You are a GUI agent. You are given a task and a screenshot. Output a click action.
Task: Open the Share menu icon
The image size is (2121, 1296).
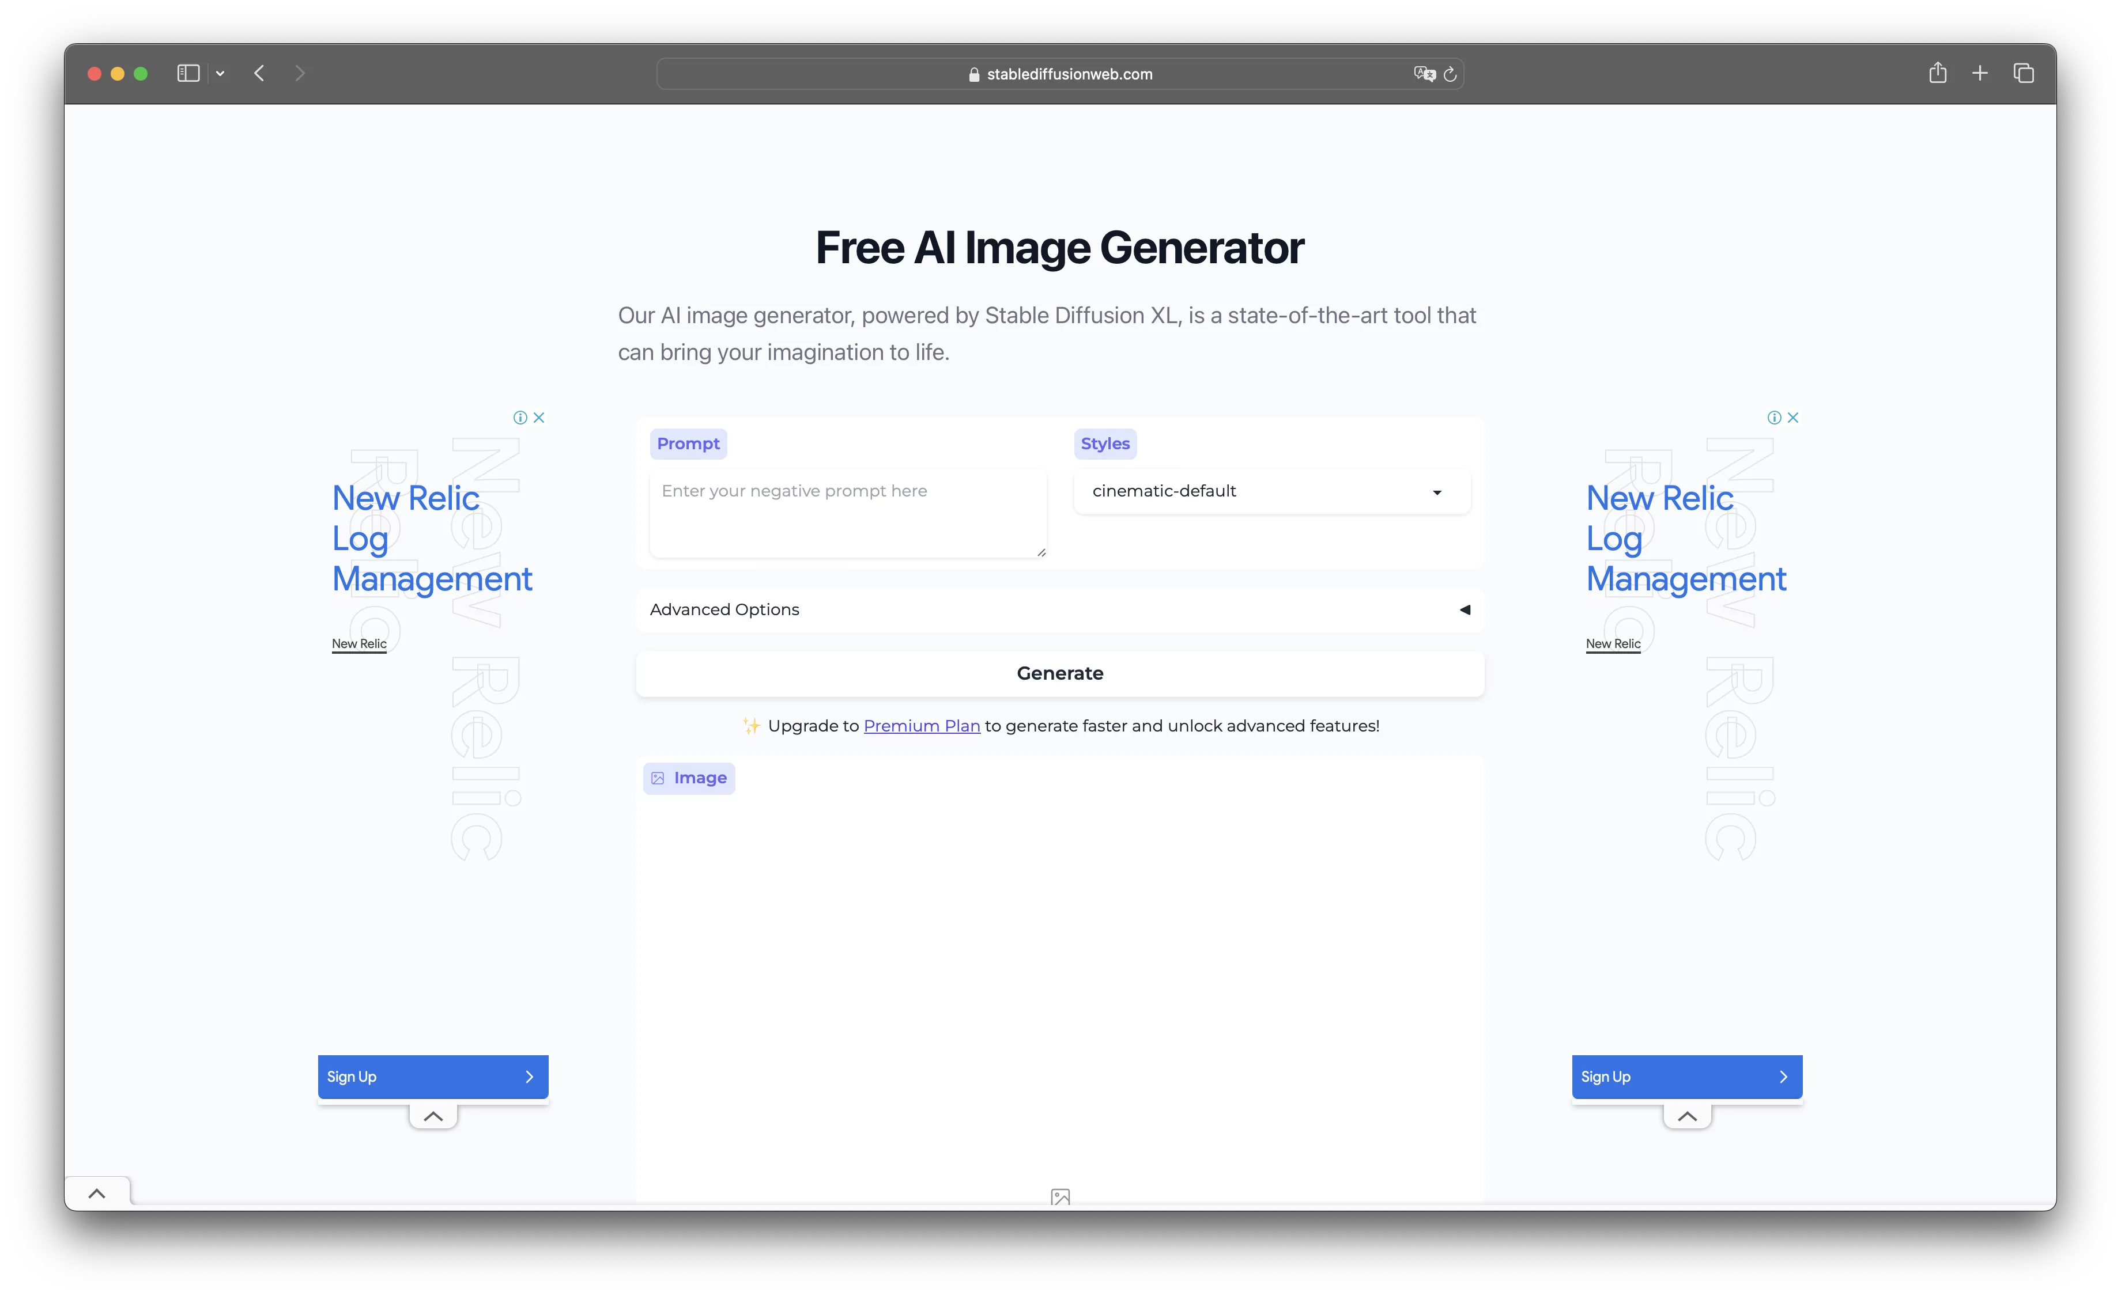1937,73
